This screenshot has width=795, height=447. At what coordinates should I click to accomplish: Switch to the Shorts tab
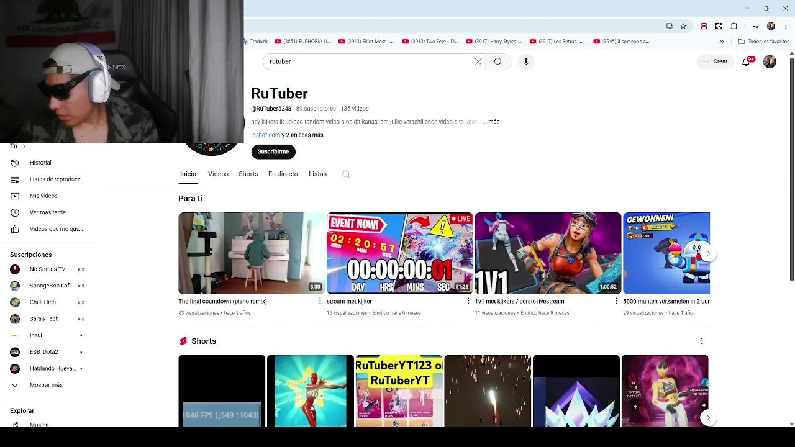pos(248,174)
